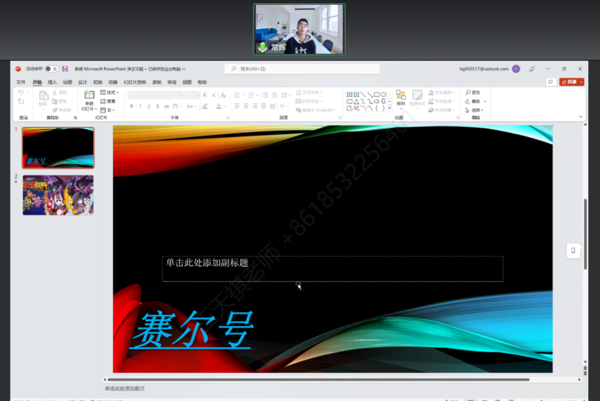
Task: Click the Increase Font Size icon
Action: (205, 95)
